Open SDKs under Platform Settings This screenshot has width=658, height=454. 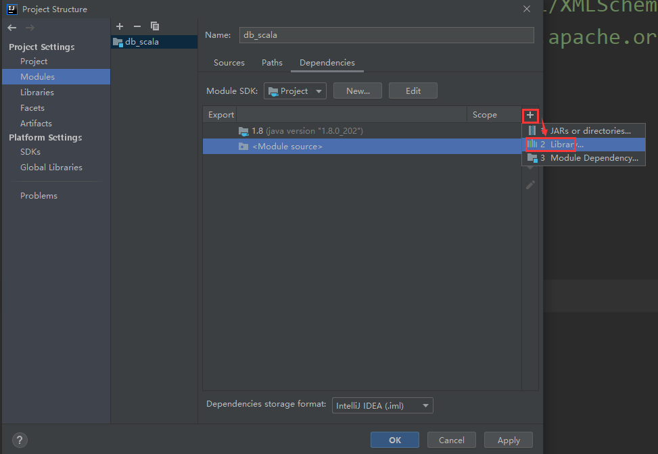pos(30,152)
